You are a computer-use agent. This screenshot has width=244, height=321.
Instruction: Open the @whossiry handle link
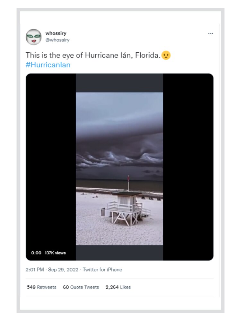pyautogui.click(x=57, y=40)
